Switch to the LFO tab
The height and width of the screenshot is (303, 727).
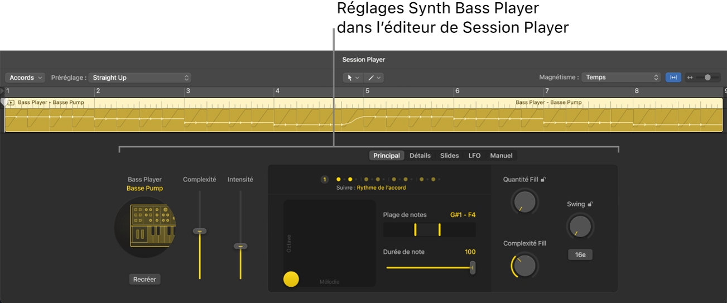pyautogui.click(x=474, y=156)
